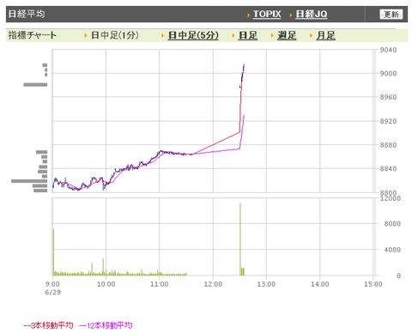Click the 8960 price axis label
Image resolution: width=412 pixels, height=333 pixels.
(388, 97)
